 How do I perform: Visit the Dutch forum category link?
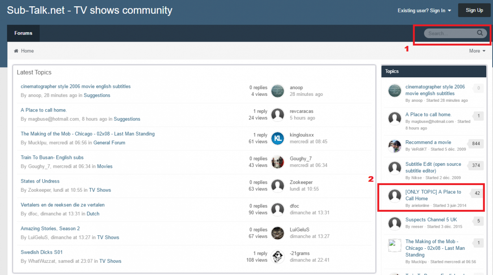coord(93,214)
